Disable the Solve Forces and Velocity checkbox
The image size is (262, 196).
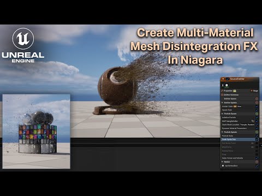coord(257,158)
